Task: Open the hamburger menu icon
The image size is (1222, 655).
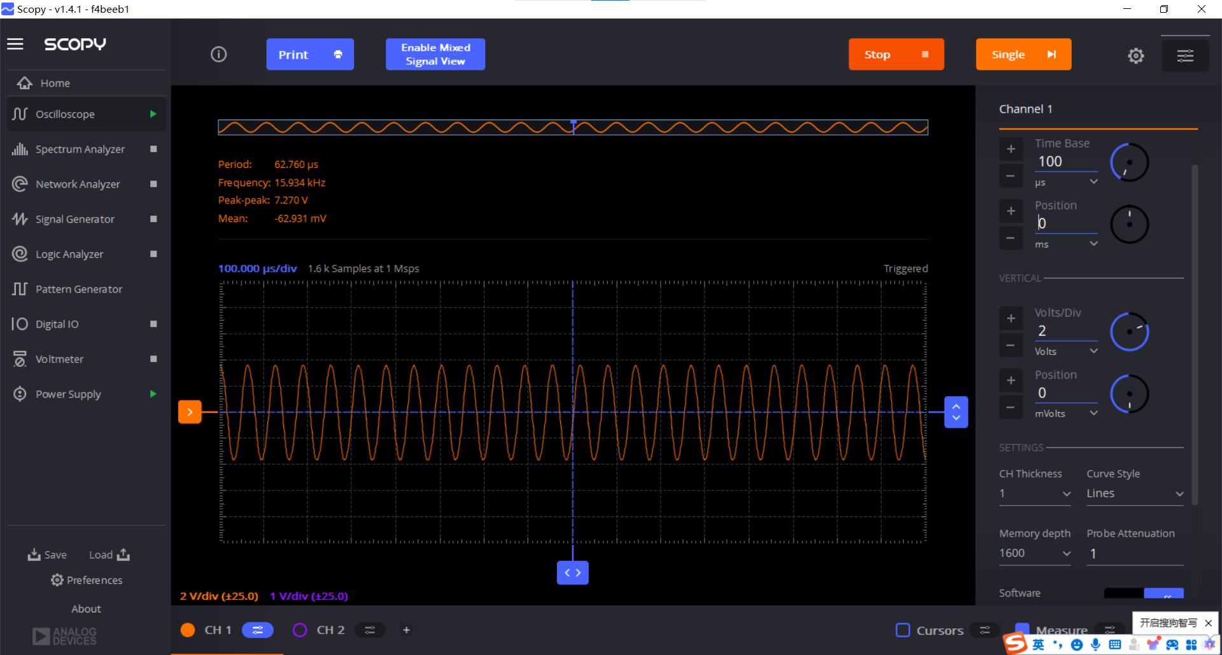Action: coord(15,44)
